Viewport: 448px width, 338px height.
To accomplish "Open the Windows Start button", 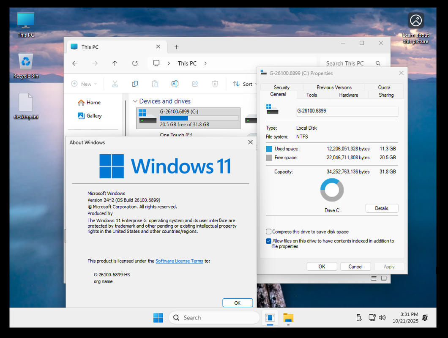I will click(x=158, y=318).
